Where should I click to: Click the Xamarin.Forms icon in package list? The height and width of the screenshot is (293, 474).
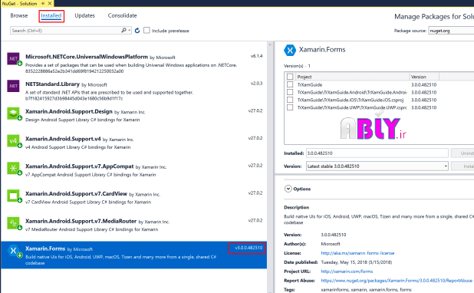coord(13,251)
